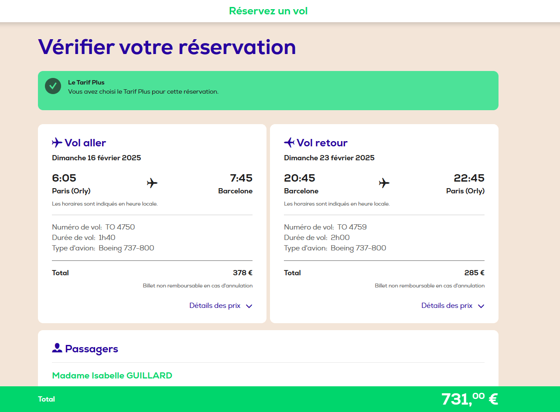Select passenger Madame Isabelle GUILLARD
Screen dimensions: 560x412
click(x=112, y=375)
